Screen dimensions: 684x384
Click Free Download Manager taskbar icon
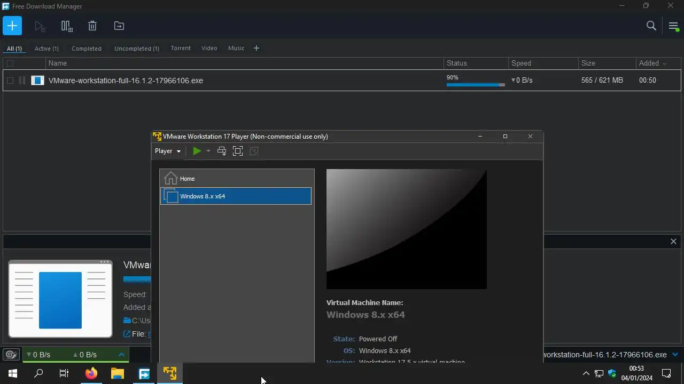pyautogui.click(x=144, y=373)
